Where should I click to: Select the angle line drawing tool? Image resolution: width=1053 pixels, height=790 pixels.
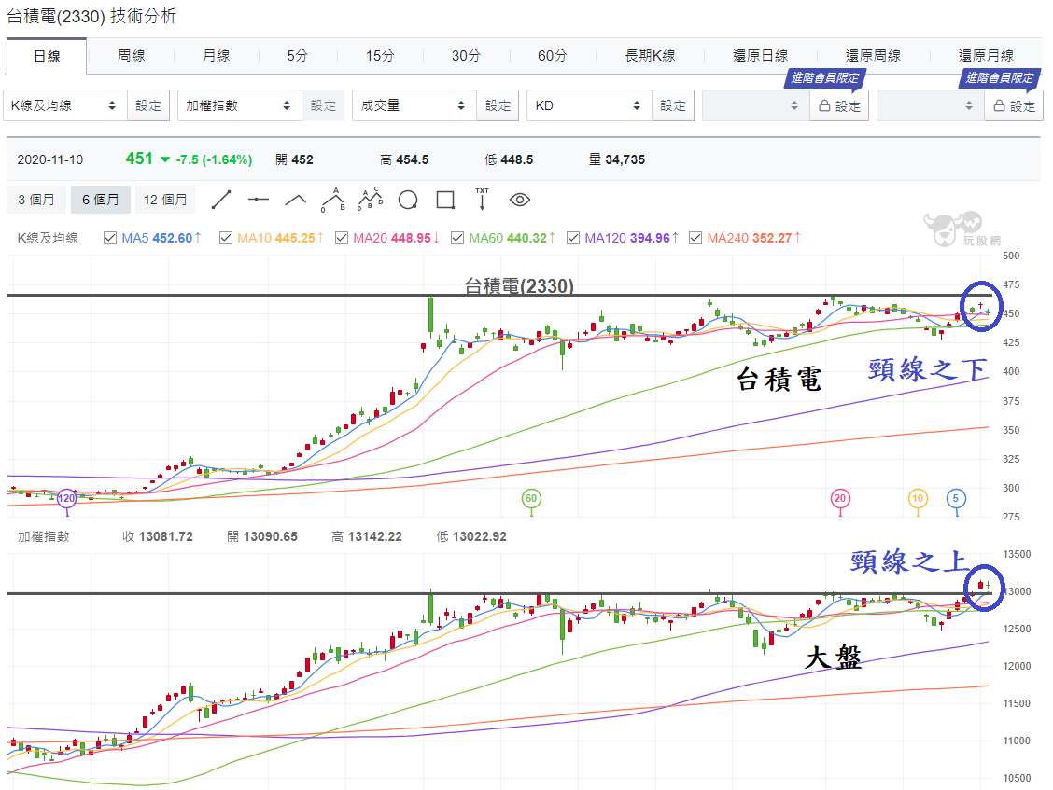tap(296, 200)
